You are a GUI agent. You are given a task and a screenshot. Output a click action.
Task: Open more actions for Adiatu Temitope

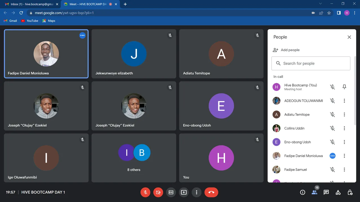[x=344, y=115]
